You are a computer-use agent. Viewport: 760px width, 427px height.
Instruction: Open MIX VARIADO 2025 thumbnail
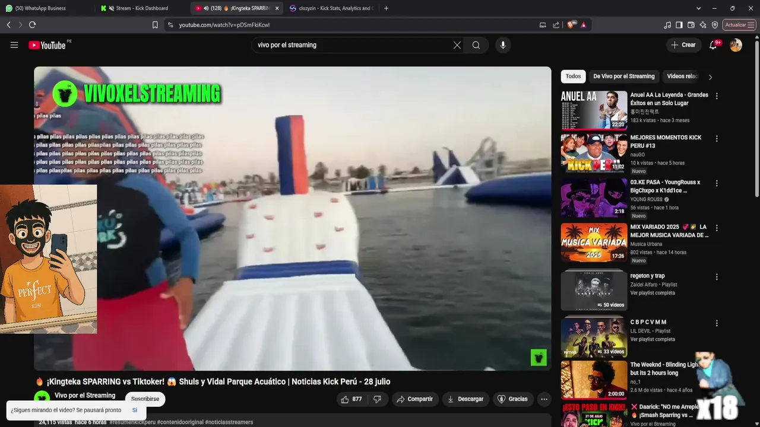594,243
